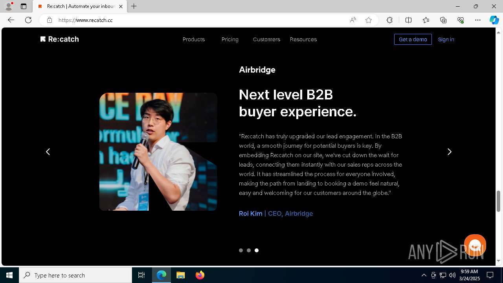This screenshot has height=283, width=503.
Task: Click the page vertical scrollbar thumb
Action: [x=499, y=201]
